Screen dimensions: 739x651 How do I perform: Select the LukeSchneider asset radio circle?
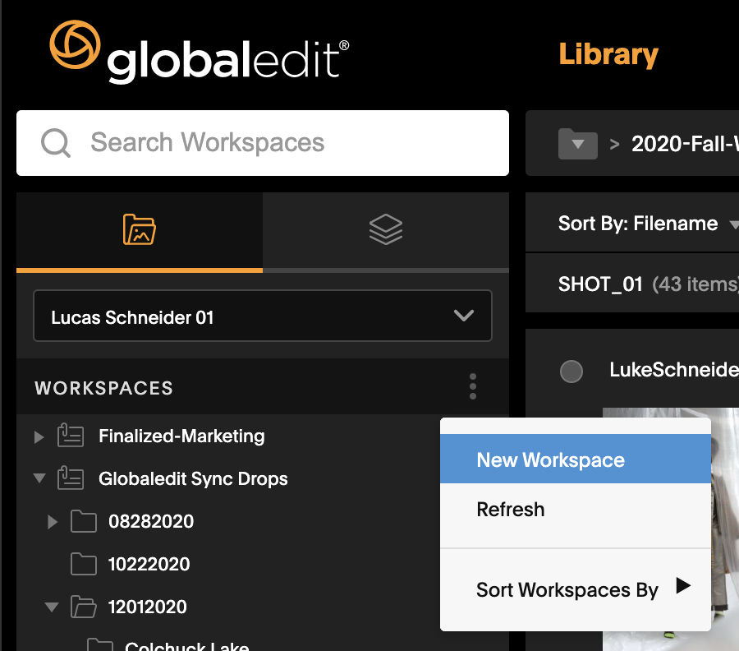click(x=571, y=371)
